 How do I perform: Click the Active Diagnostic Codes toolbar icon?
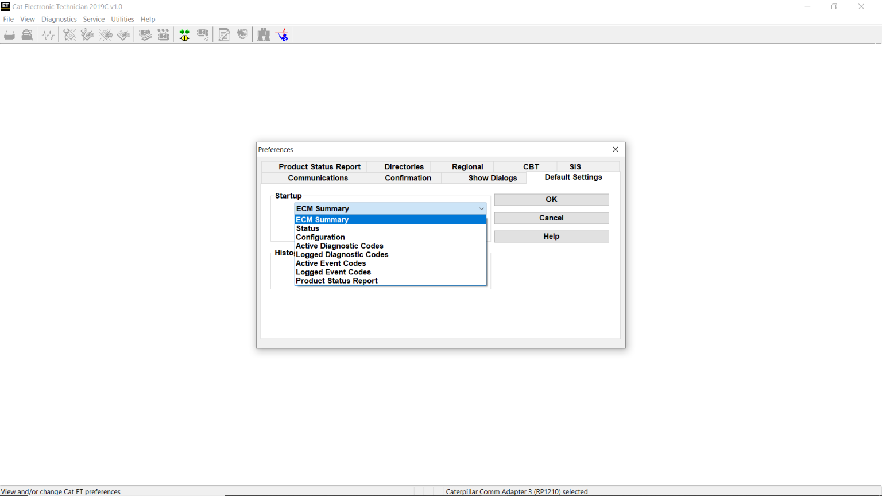coord(69,34)
